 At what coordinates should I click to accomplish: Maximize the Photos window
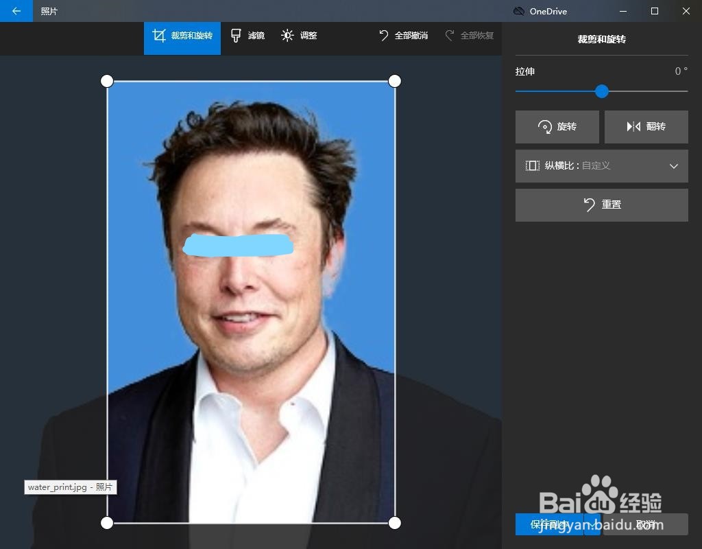click(655, 11)
